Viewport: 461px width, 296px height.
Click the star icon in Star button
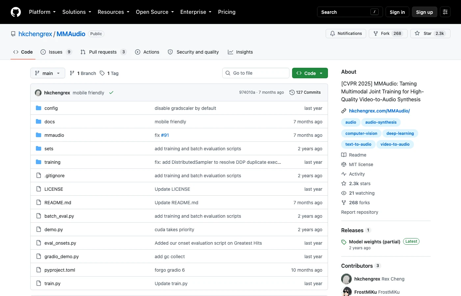pyautogui.click(x=417, y=34)
